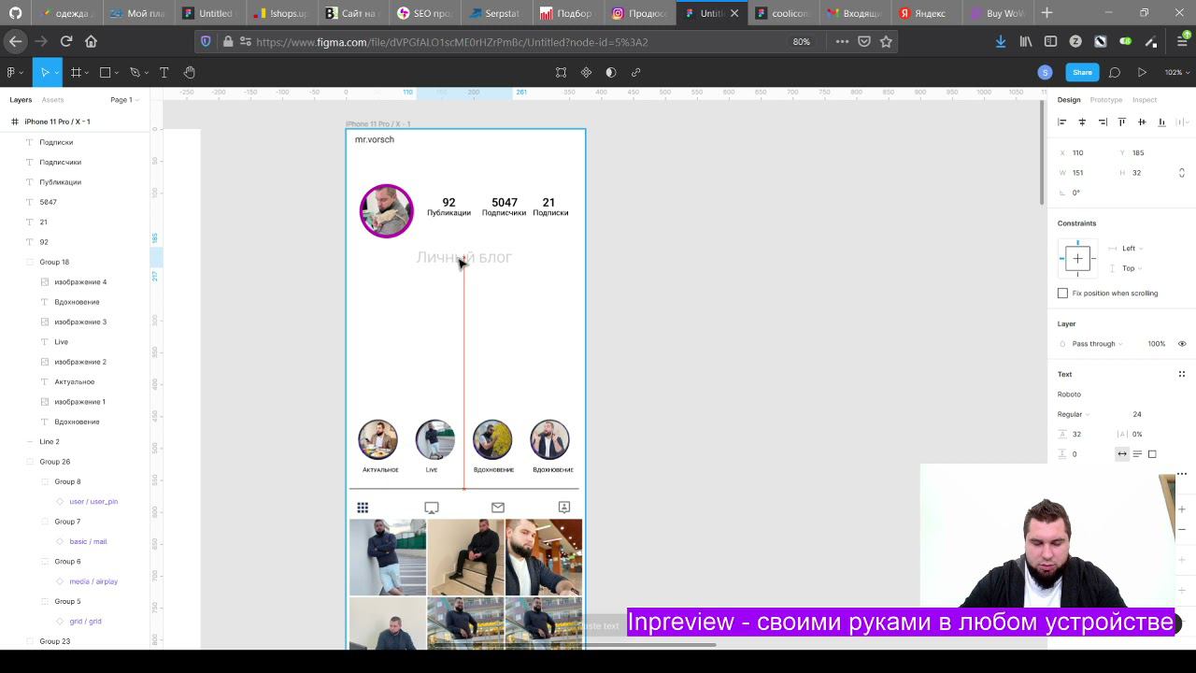Open browser downloads arrow
The height and width of the screenshot is (673, 1196).
[1001, 41]
